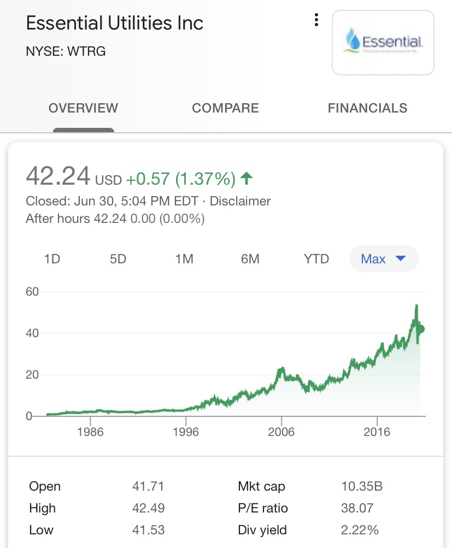Click the Div yield value 2.22%
452x548 pixels.
[x=360, y=530]
